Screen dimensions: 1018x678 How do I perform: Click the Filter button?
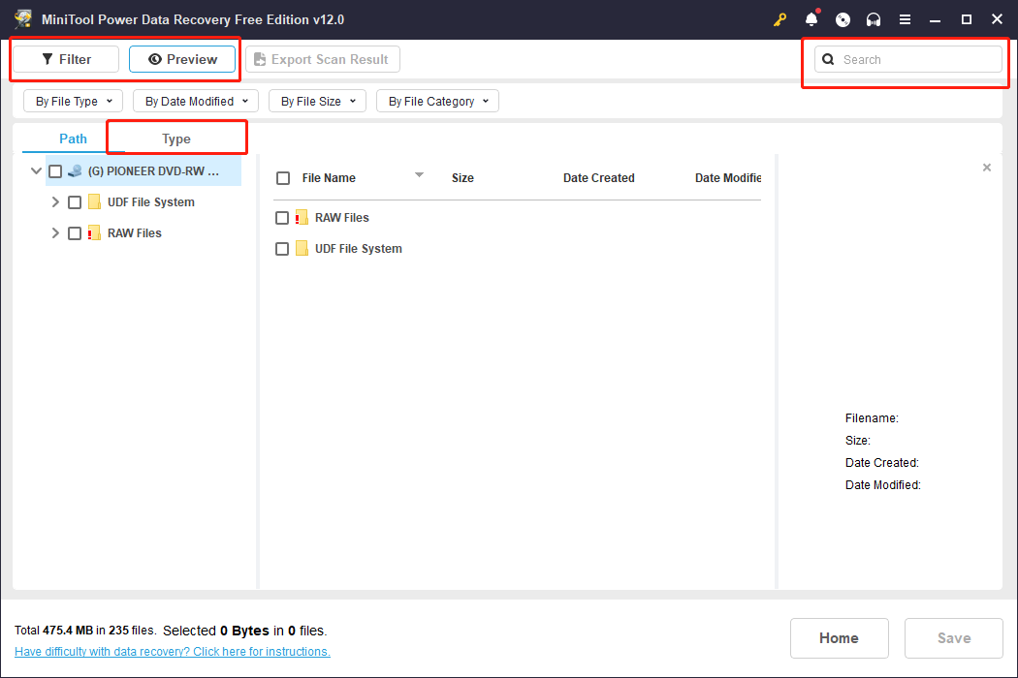tap(66, 60)
